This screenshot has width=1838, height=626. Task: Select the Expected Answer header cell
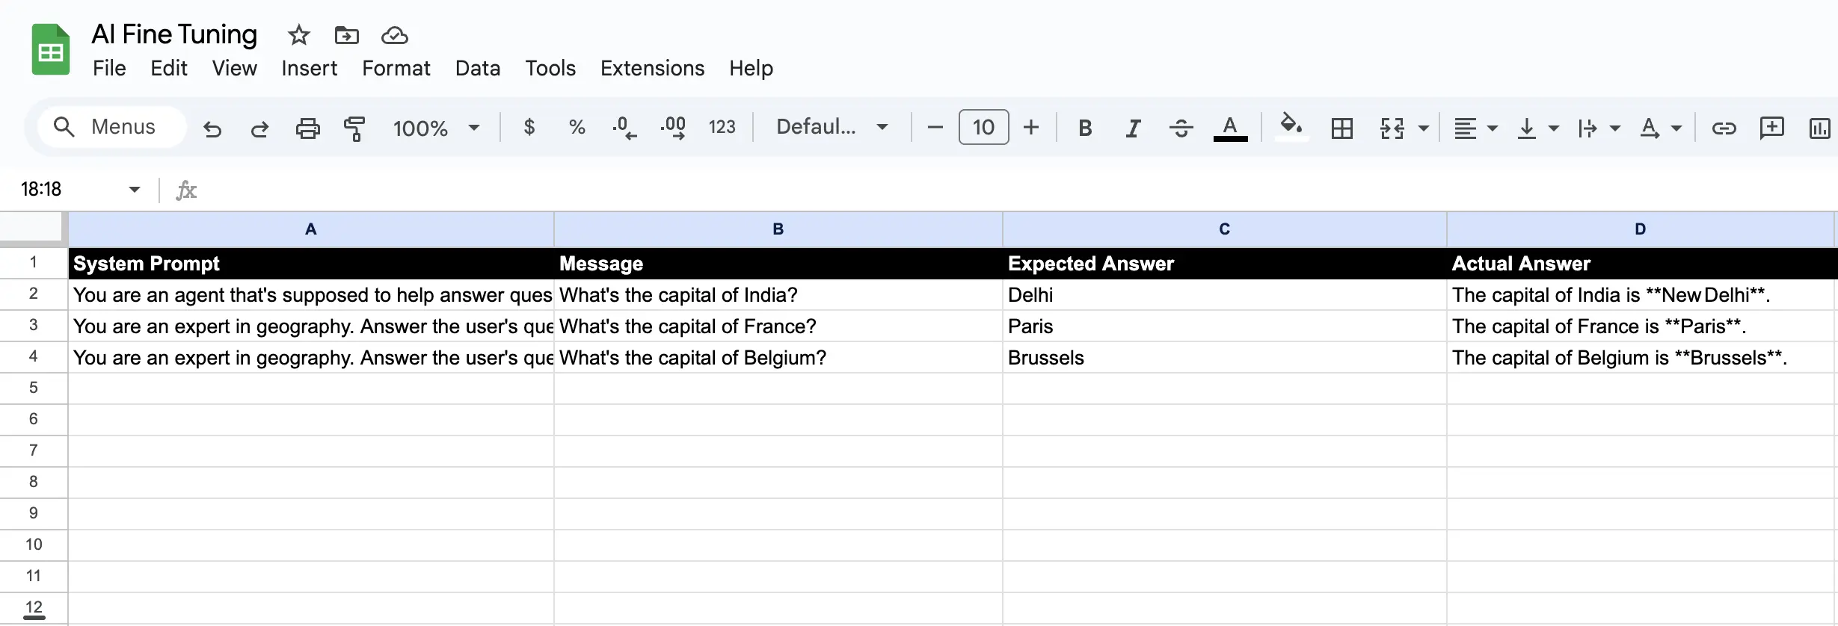click(1224, 263)
